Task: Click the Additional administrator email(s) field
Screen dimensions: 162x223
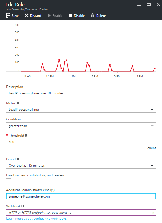Action: point(81,196)
